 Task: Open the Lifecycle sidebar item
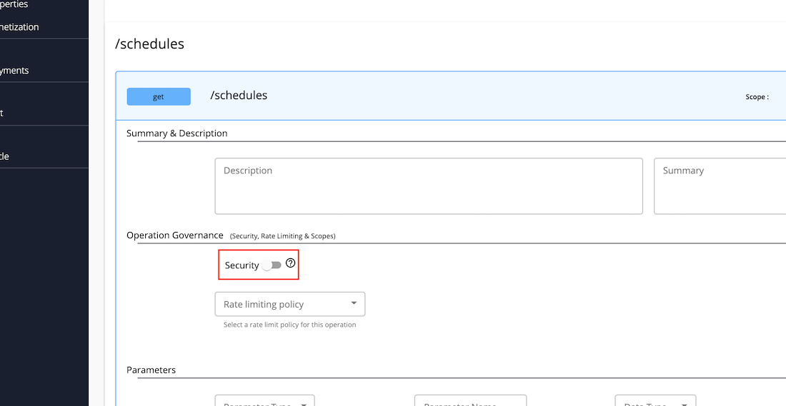point(5,156)
